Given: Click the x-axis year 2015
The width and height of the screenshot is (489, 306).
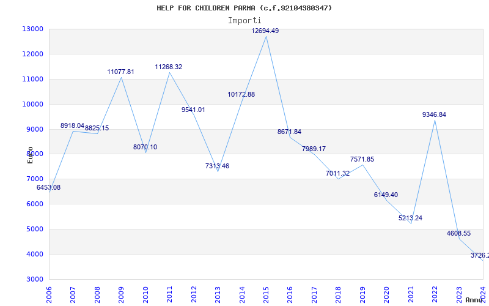Looking at the screenshot, I should pyautogui.click(x=267, y=294).
